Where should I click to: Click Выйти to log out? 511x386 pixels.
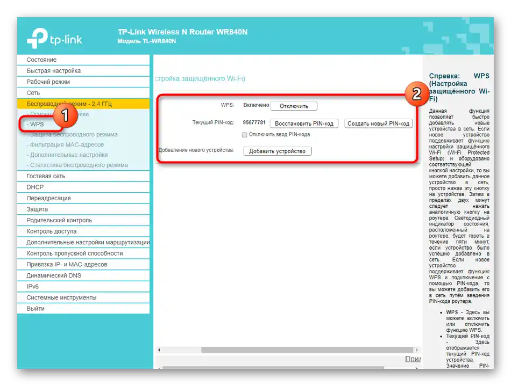pos(83,309)
